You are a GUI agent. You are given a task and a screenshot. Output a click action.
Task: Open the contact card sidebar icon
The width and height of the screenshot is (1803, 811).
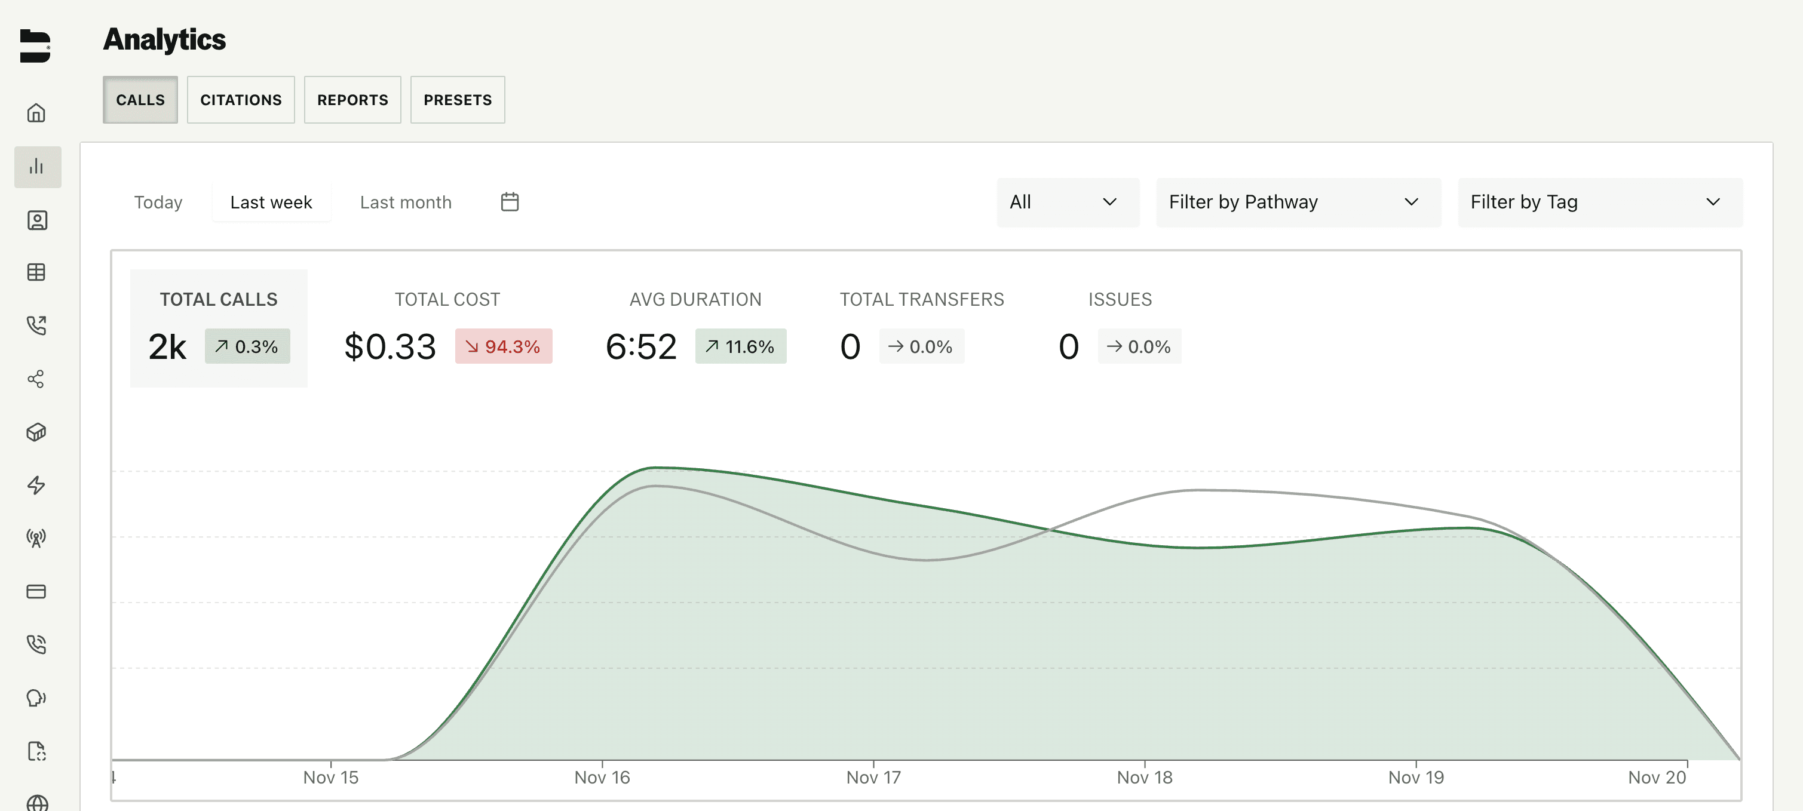click(36, 220)
